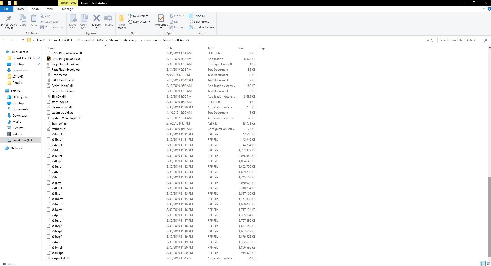Open 3D Objects under This PC

point(20,97)
